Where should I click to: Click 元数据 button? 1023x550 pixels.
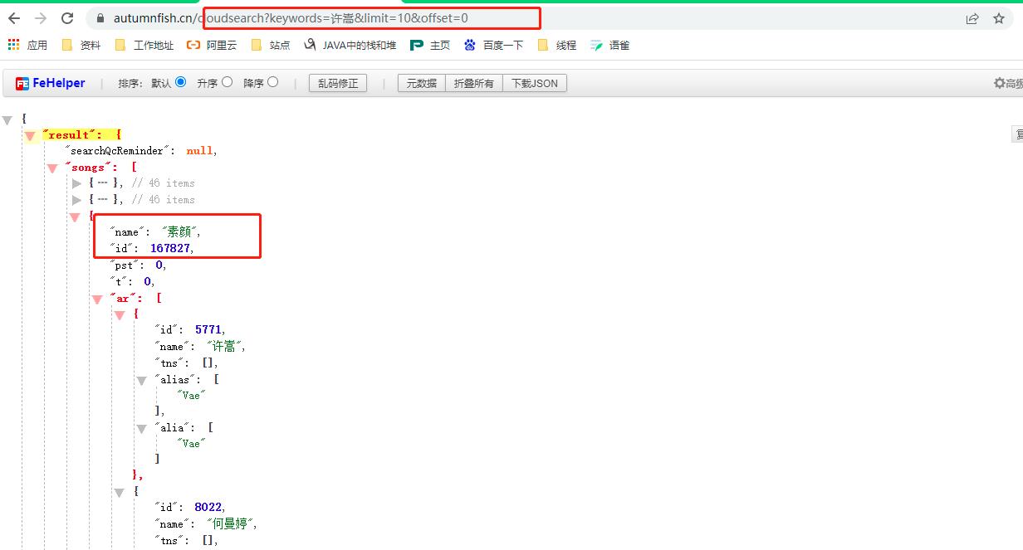point(422,83)
